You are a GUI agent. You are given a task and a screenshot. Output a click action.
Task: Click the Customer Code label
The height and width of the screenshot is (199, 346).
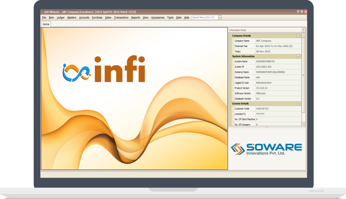242,109
